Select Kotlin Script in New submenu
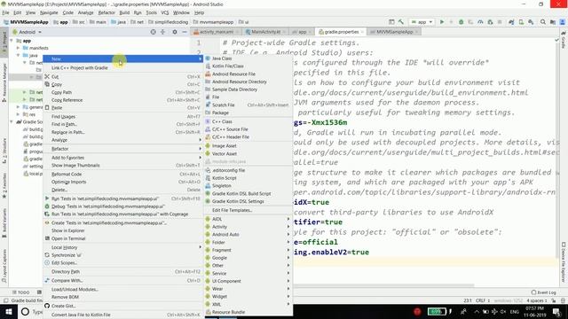The height and width of the screenshot is (319, 568). 248,178
